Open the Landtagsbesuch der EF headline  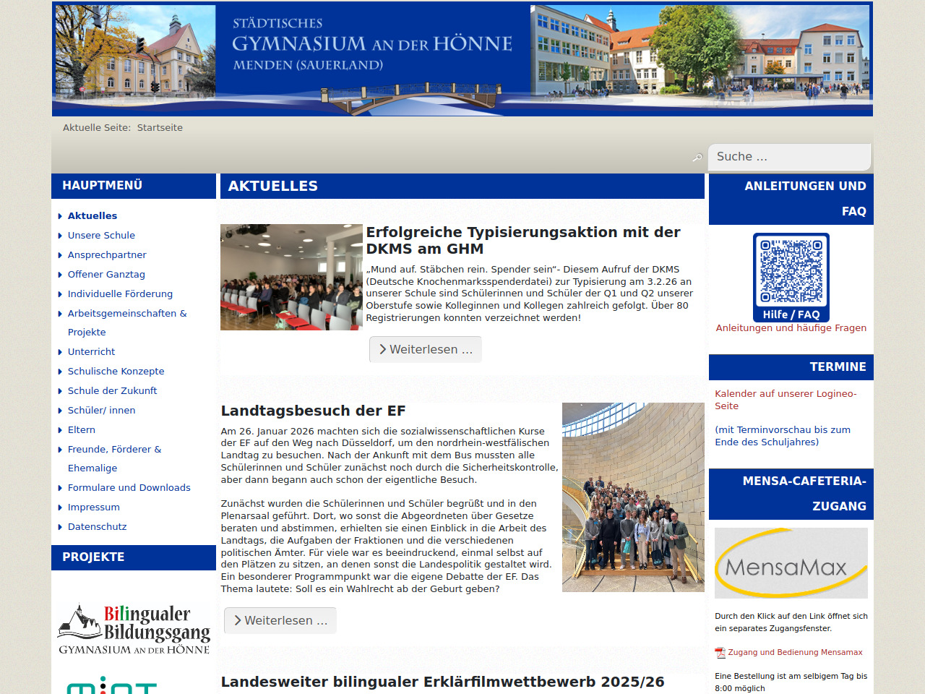(x=313, y=411)
